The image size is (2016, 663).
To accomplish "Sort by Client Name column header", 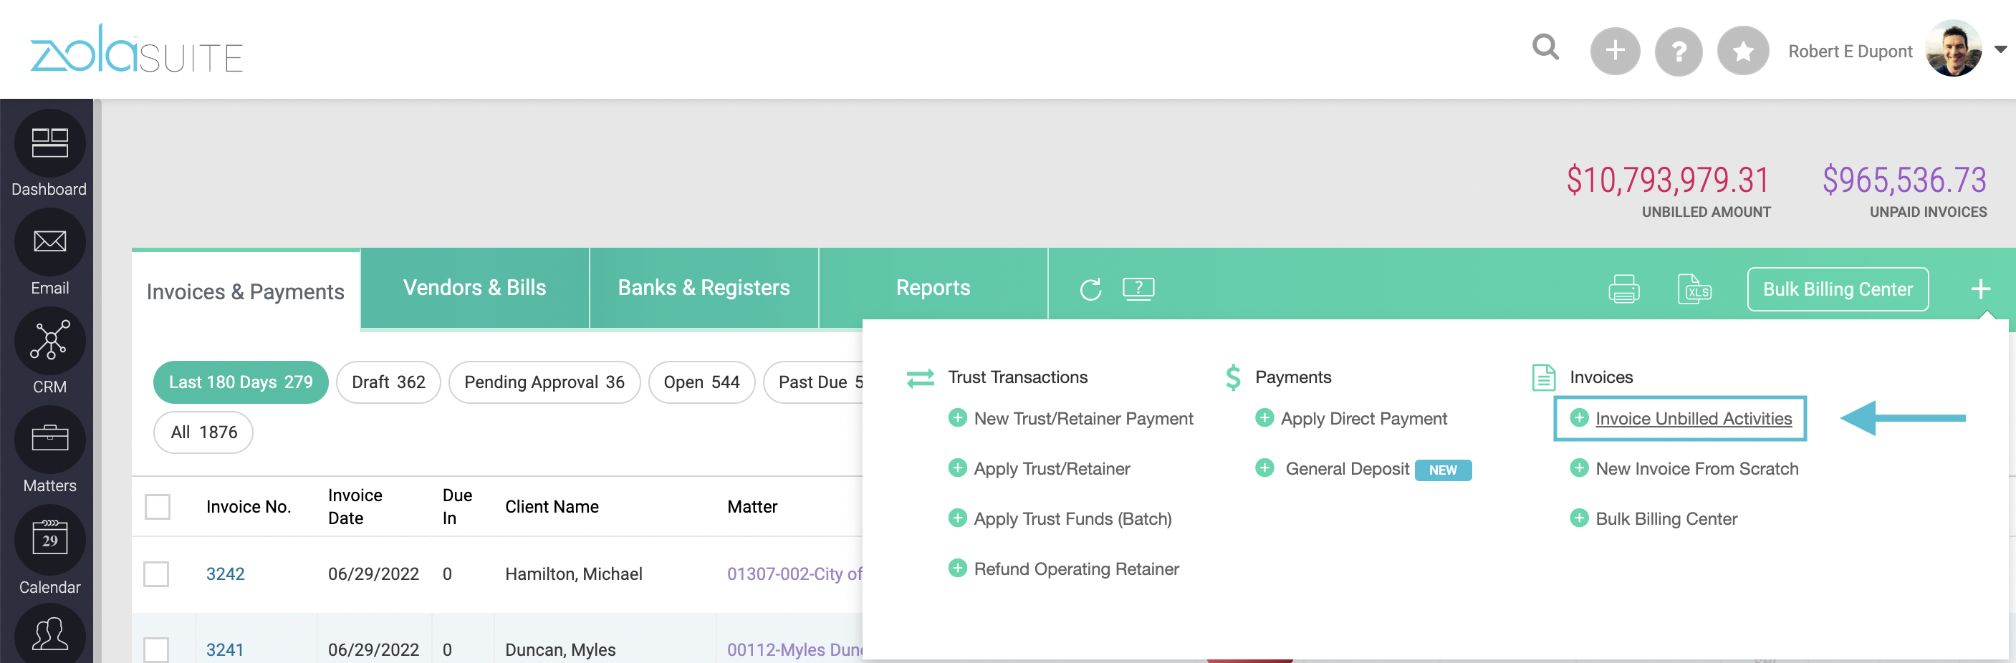I will click(551, 506).
